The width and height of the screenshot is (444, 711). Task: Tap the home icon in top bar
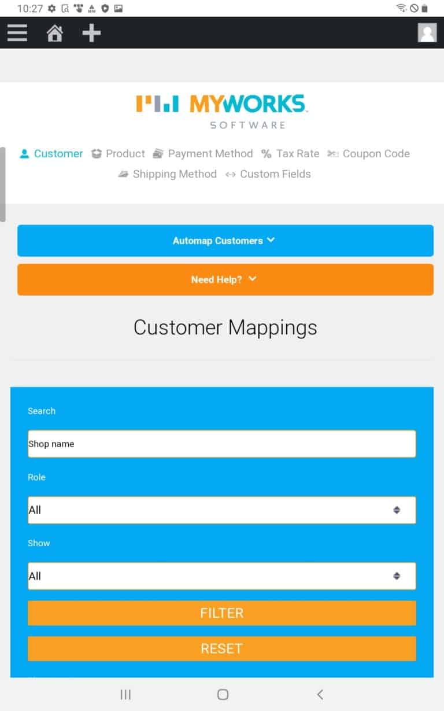point(55,33)
